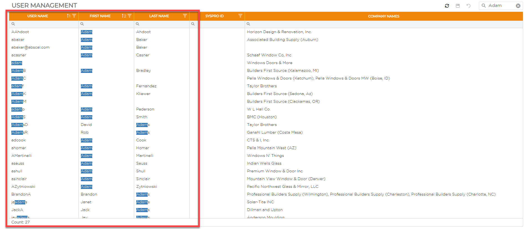The image size is (532, 229).
Task: Click the Last Name filter input row
Action: pyautogui.click(x=162, y=24)
